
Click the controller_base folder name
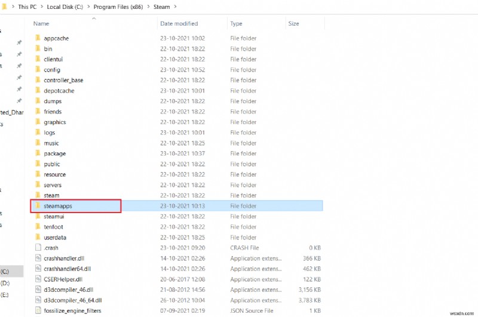[63, 80]
